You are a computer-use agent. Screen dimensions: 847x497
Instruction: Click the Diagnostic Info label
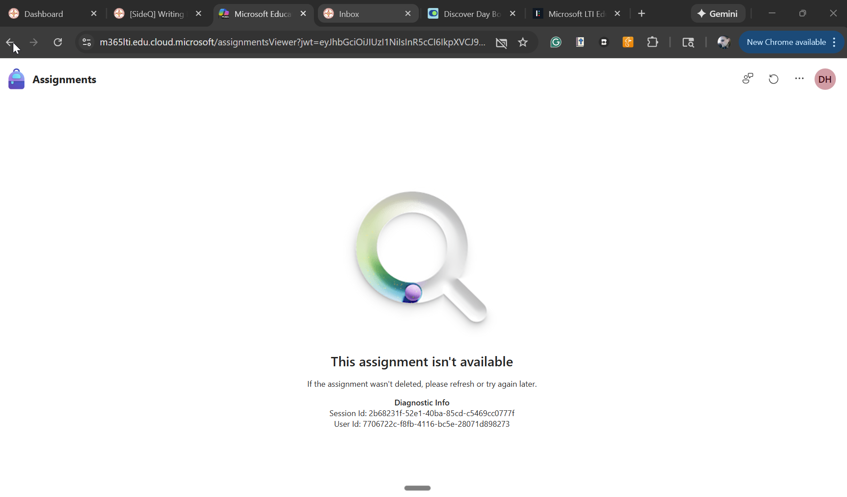[422, 403]
